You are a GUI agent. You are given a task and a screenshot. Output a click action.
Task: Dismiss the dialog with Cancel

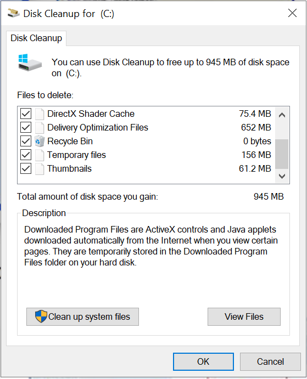pos(270,361)
